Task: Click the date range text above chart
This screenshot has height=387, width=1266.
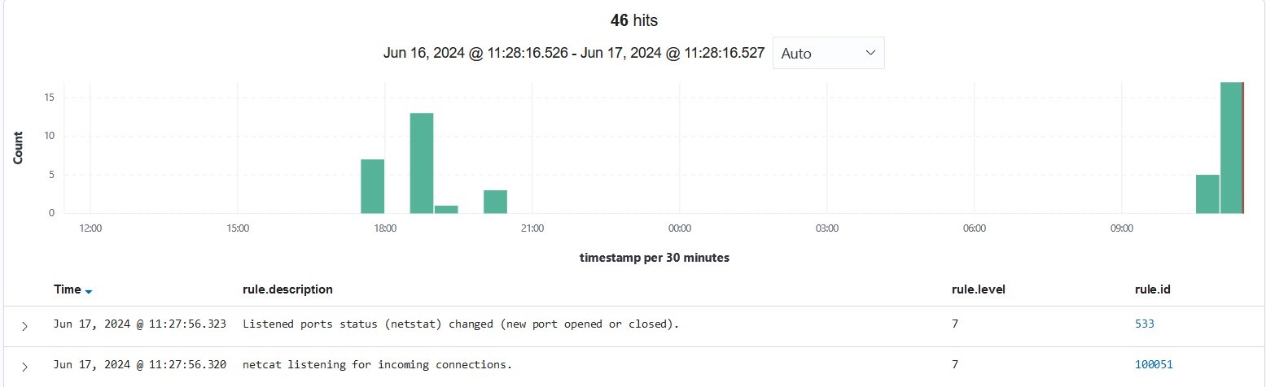Action: tap(573, 54)
